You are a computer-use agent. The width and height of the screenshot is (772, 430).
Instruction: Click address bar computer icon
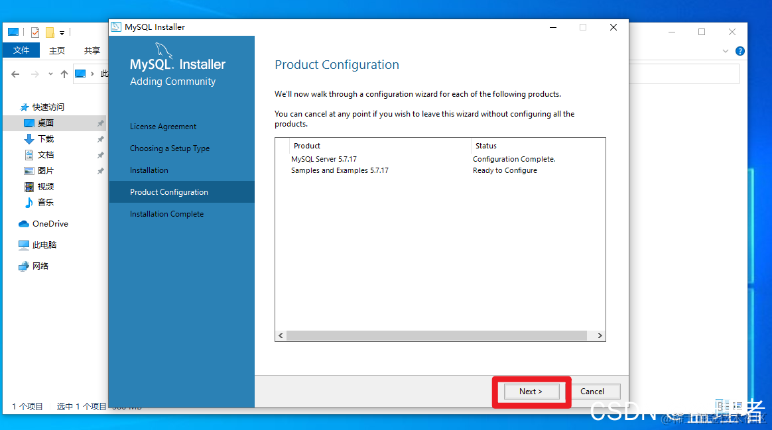pos(80,74)
